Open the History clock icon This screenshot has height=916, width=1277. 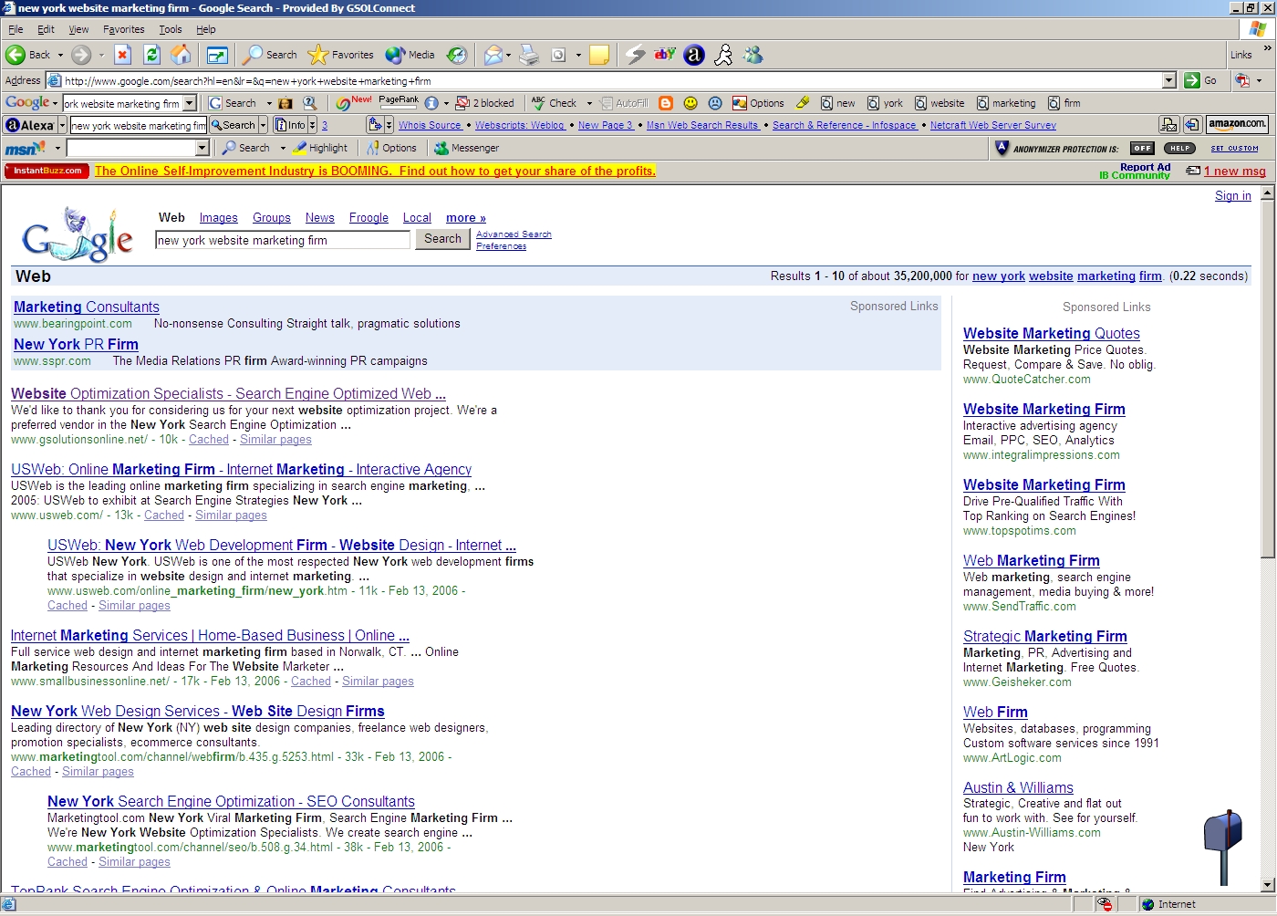click(x=457, y=55)
